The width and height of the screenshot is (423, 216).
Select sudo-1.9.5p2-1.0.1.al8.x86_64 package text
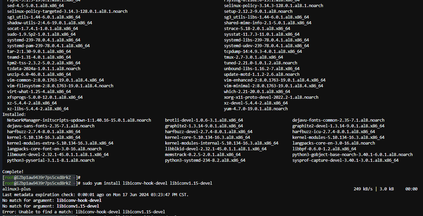pyautogui.click(x=41, y=34)
